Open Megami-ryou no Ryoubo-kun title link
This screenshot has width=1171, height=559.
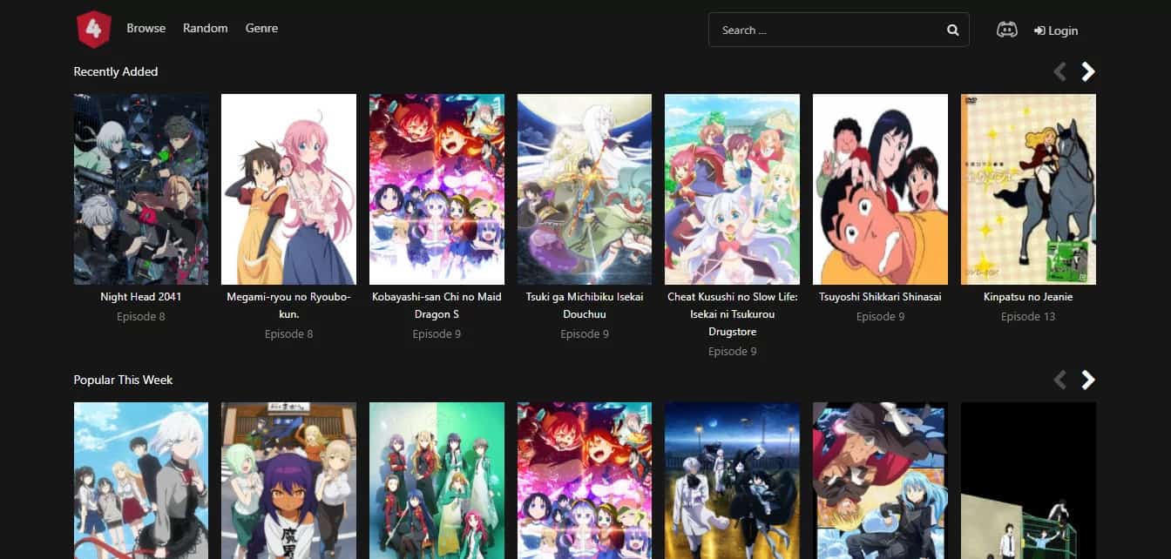point(288,305)
